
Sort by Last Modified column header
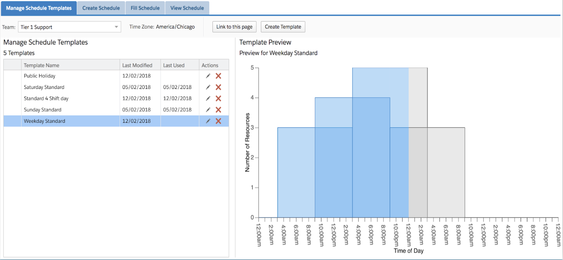137,65
